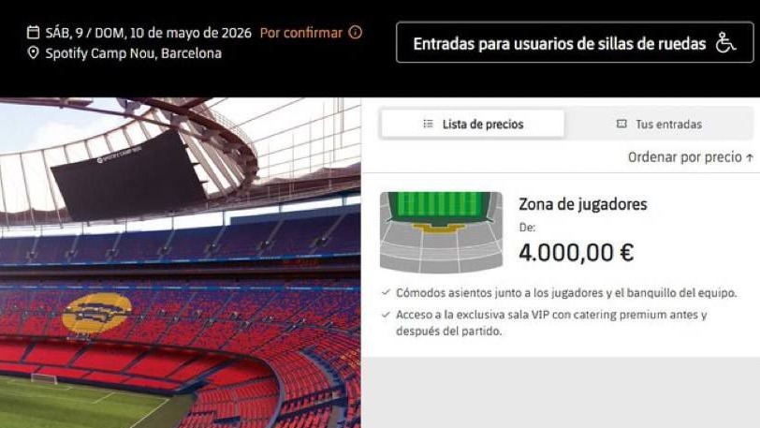Click the 4.000,00 € price
The image size is (760, 428).
tap(577, 252)
